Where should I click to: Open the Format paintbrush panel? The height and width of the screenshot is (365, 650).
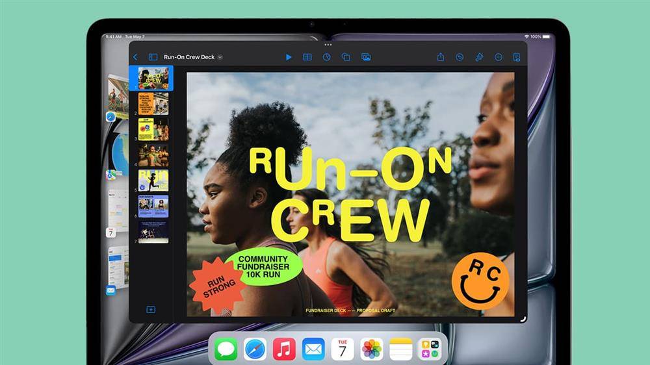[479, 57]
